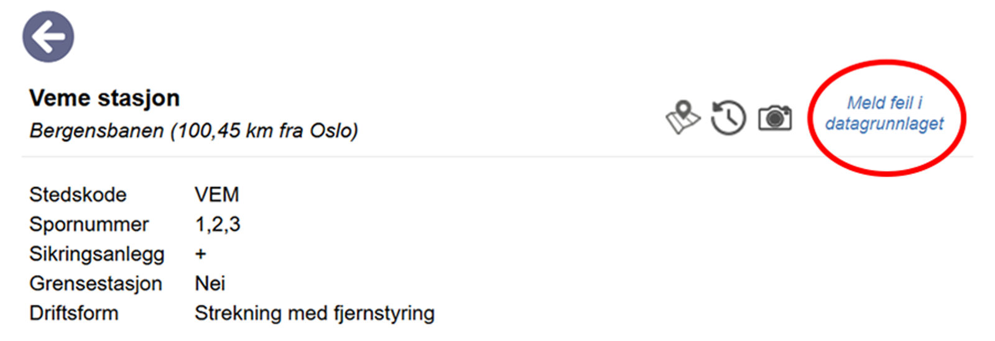995x341 pixels.
Task: Click the track numbers value 1,2,3
Action: pyautogui.click(x=218, y=224)
